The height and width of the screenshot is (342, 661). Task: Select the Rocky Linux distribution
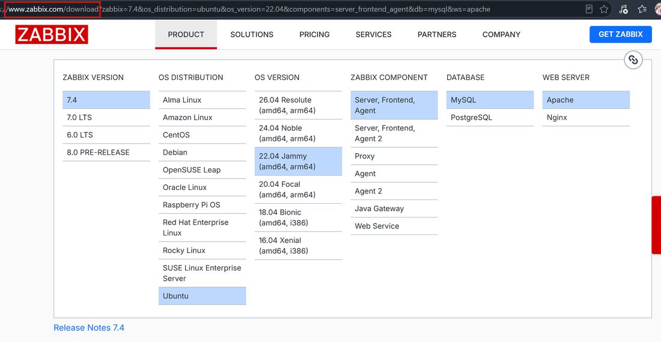tap(203, 251)
